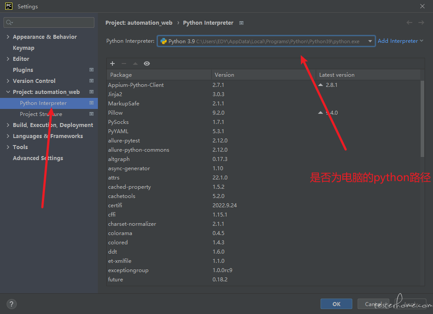Screen dimensions: 433x314
Task: Select the cffi package row
Action: (x=264, y=215)
